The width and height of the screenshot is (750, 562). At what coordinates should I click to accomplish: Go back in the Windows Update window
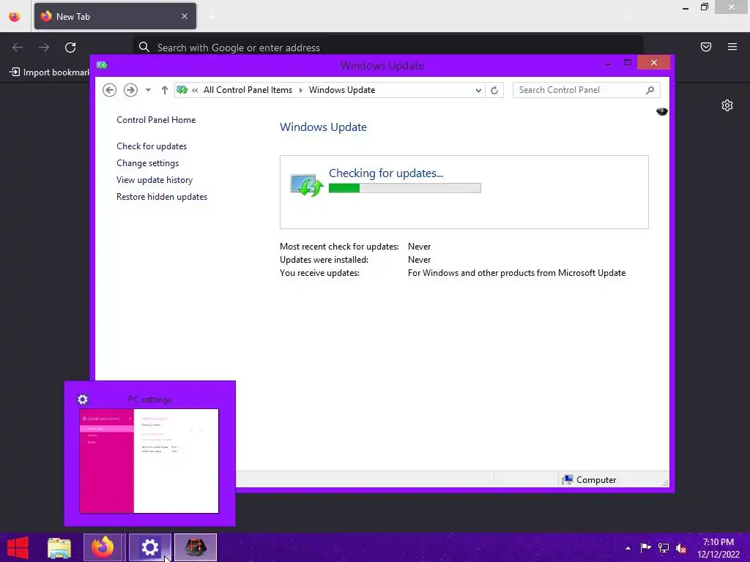click(110, 90)
